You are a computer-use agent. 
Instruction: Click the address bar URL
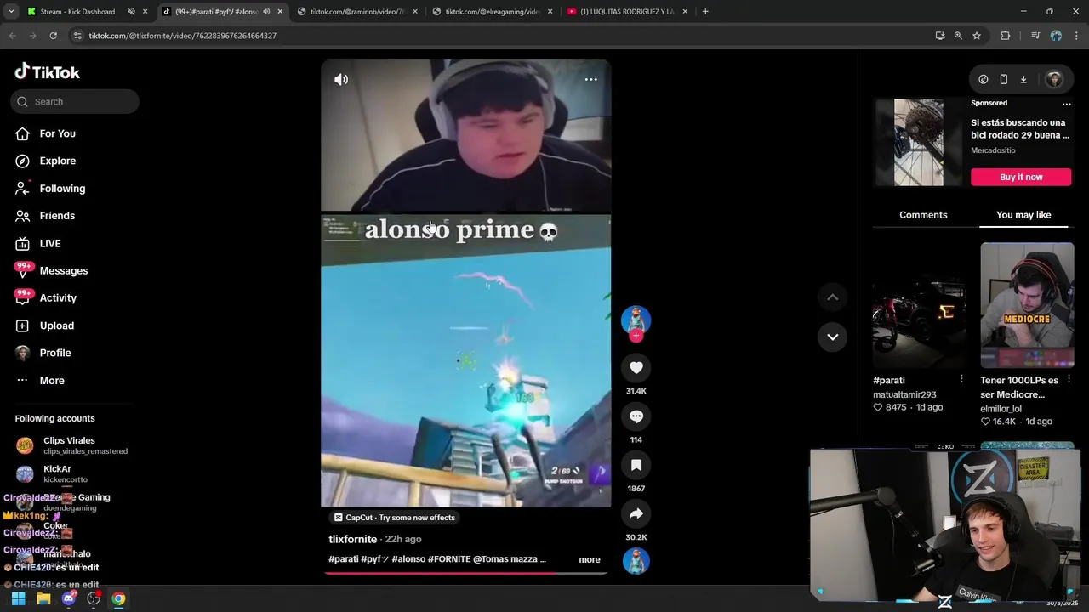tap(182, 36)
